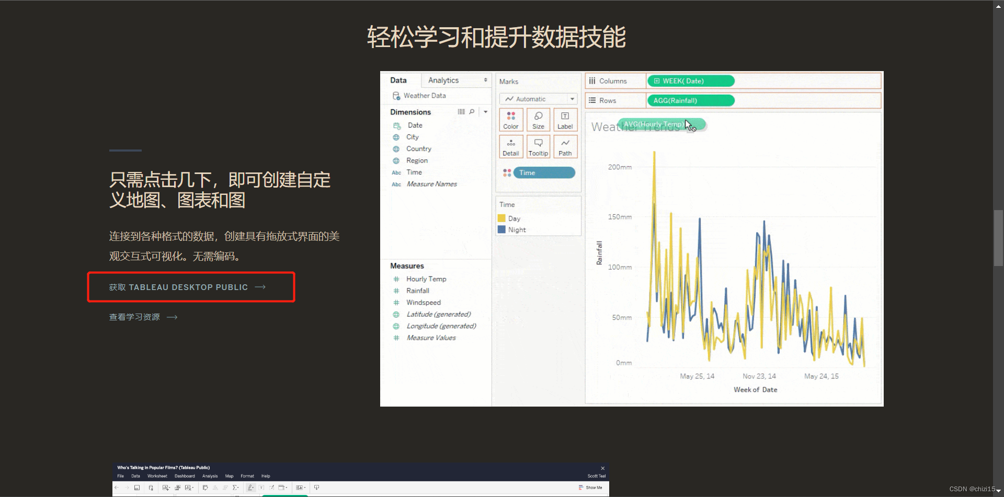Click the page vertical scrollbar thumb

[998, 238]
